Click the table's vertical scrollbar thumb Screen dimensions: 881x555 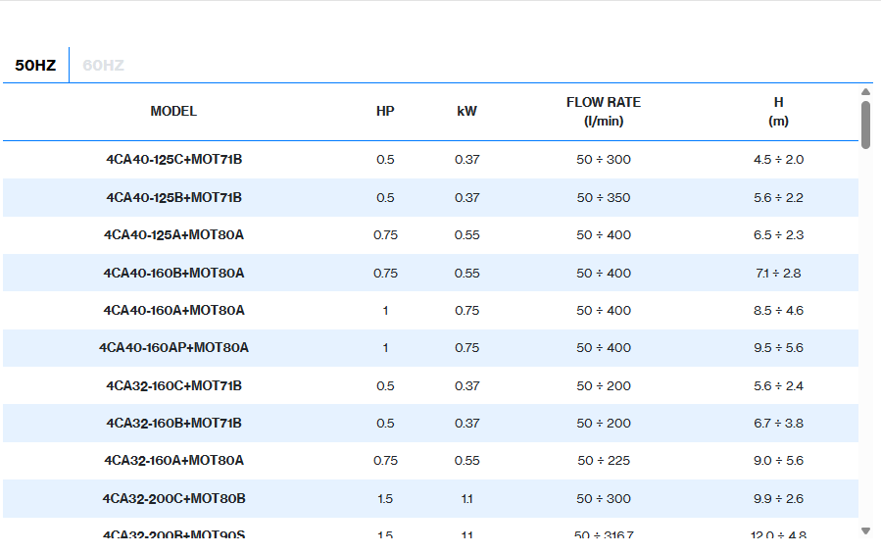865,125
